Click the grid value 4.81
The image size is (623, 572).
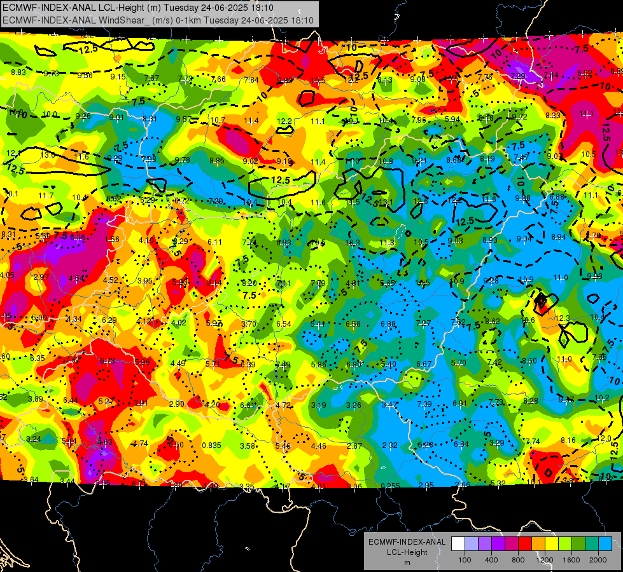point(353,283)
